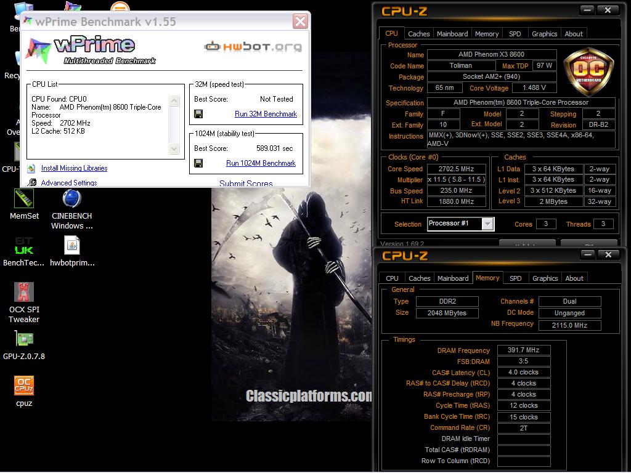
Task: Click the Gigabyte OC Motherboard badge
Action: click(588, 72)
